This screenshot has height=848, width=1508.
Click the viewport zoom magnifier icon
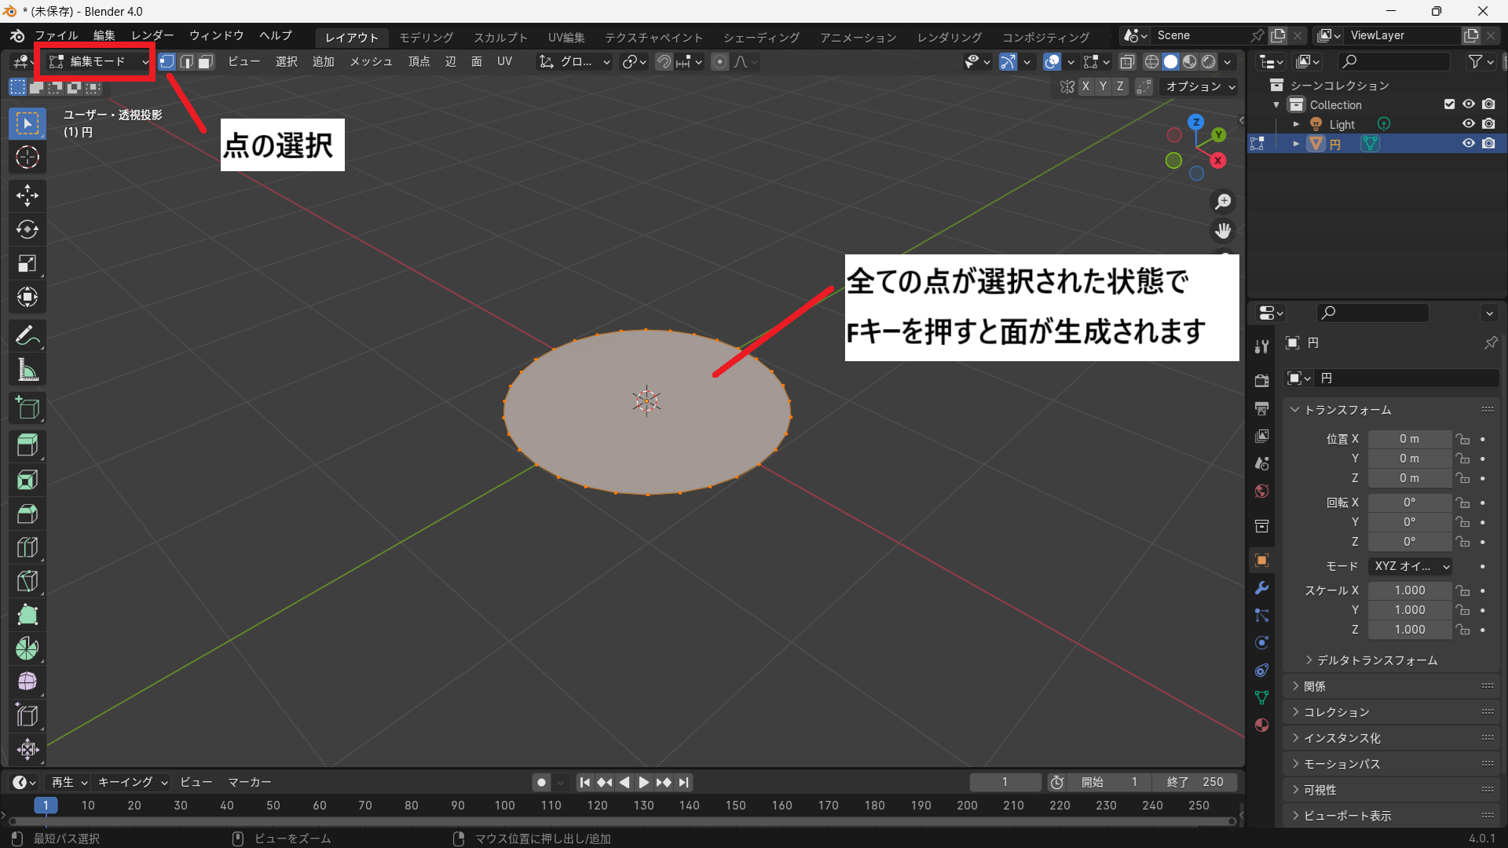pos(1223,202)
